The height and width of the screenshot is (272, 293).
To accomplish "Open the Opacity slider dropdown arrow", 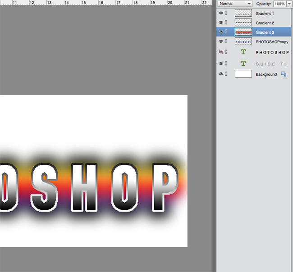I will point(289,4).
